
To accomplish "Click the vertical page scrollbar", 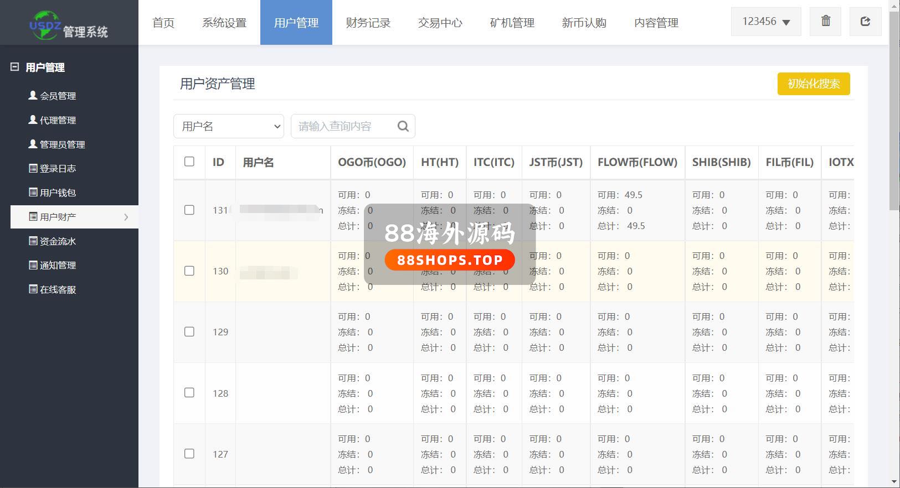I will tap(894, 111).
